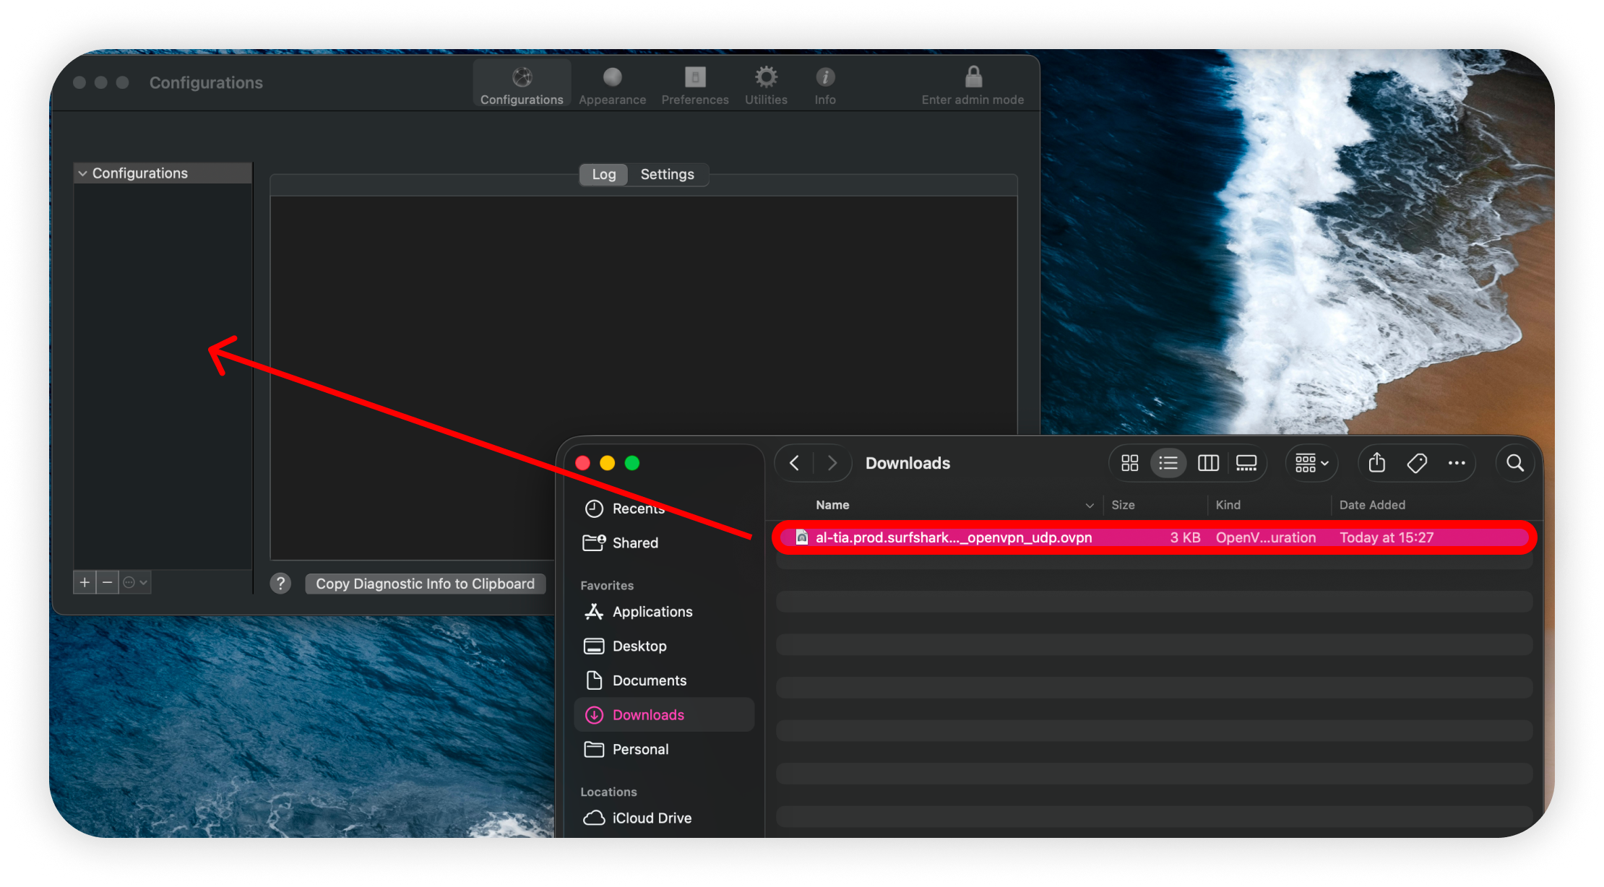Viewport: 1604px width, 887px height.
Task: Open the configuration actions ellipsis dropdown
Action: (x=135, y=582)
